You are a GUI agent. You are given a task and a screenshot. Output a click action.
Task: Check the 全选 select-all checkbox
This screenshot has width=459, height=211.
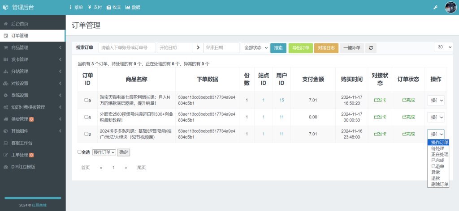pos(79,152)
